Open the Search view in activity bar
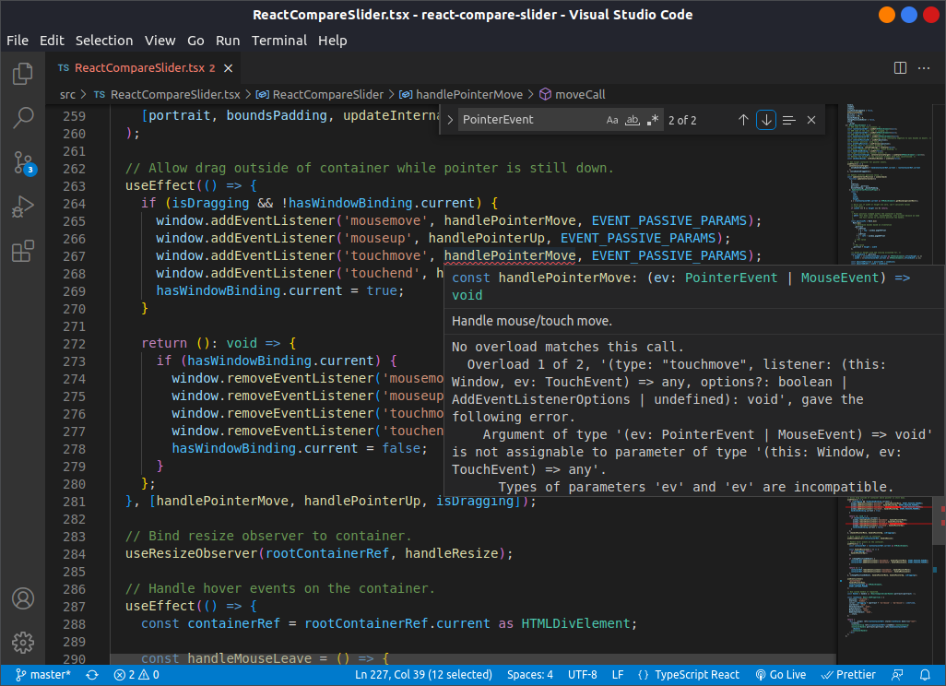This screenshot has height=686, width=946. pyautogui.click(x=23, y=118)
